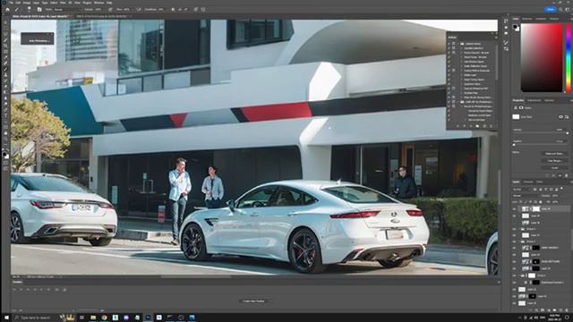Open the Normal blend mode dropdown in Layers
573x322 pixels.
[x=526, y=196]
